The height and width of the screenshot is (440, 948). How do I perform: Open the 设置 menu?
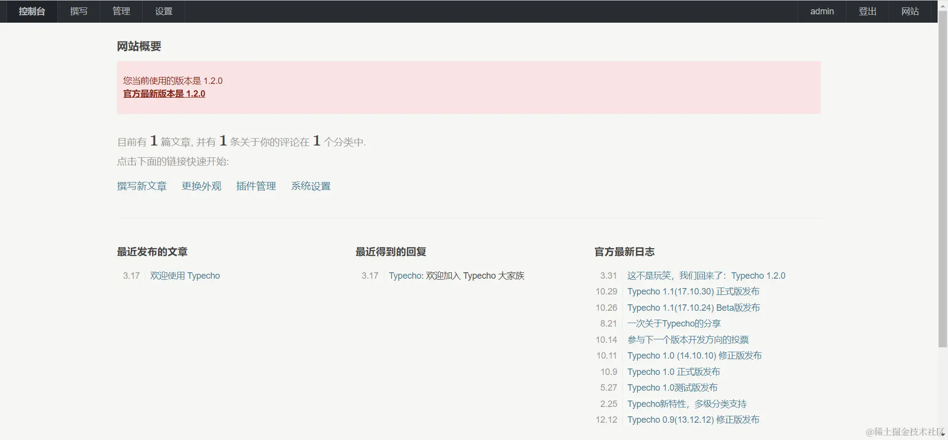click(x=164, y=11)
